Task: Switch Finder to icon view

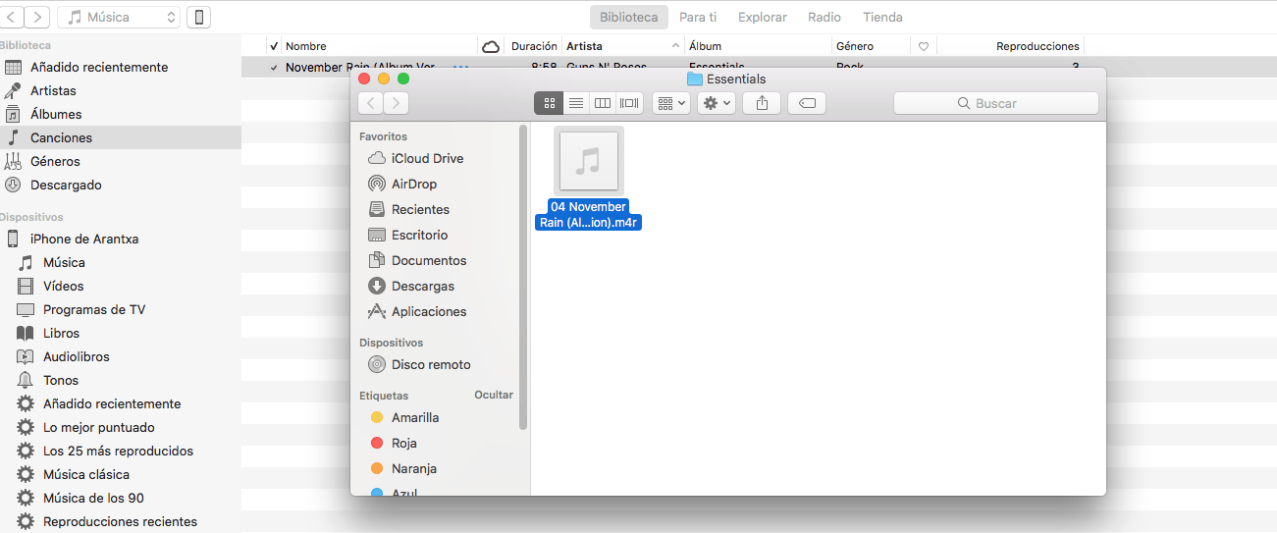Action: click(x=549, y=103)
